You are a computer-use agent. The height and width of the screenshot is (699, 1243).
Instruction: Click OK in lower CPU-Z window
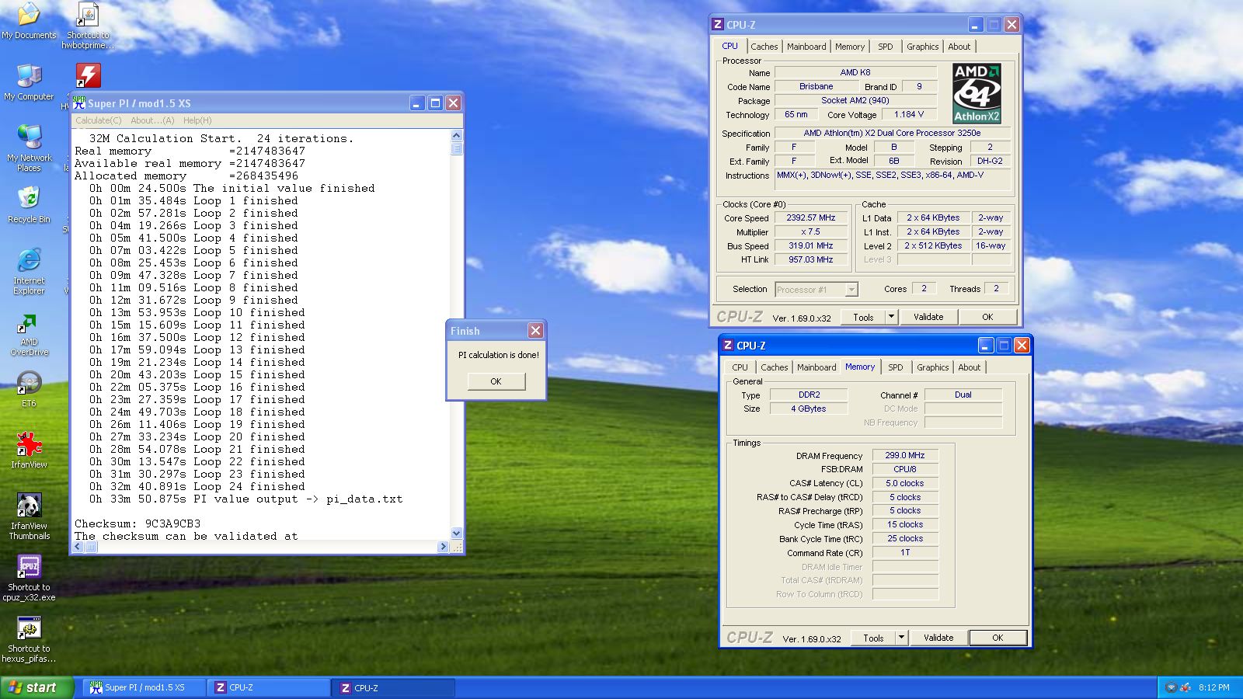[x=998, y=638]
